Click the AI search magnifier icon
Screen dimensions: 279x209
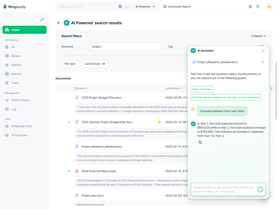pos(120,7)
